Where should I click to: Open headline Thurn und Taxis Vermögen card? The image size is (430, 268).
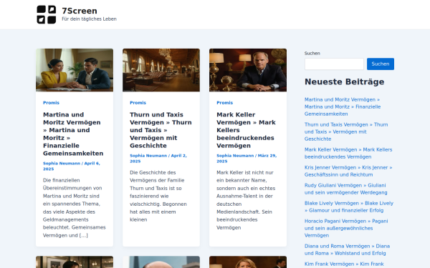(161, 130)
